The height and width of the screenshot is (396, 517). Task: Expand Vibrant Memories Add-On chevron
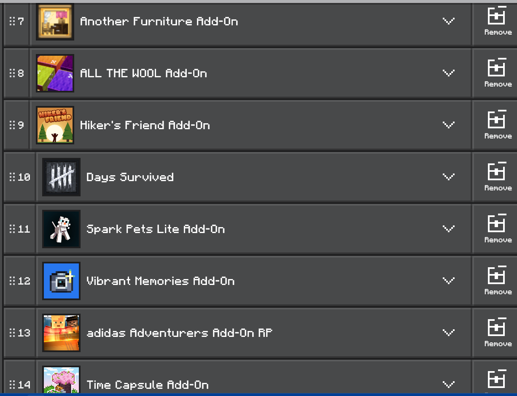448,281
